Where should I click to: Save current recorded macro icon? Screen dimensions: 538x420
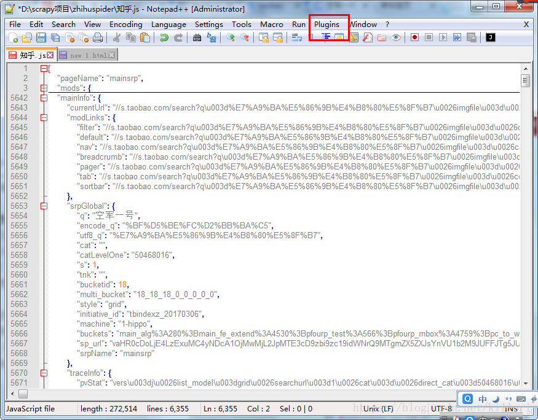(472, 37)
